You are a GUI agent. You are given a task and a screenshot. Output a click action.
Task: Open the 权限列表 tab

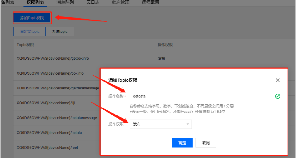(x=35, y=2)
